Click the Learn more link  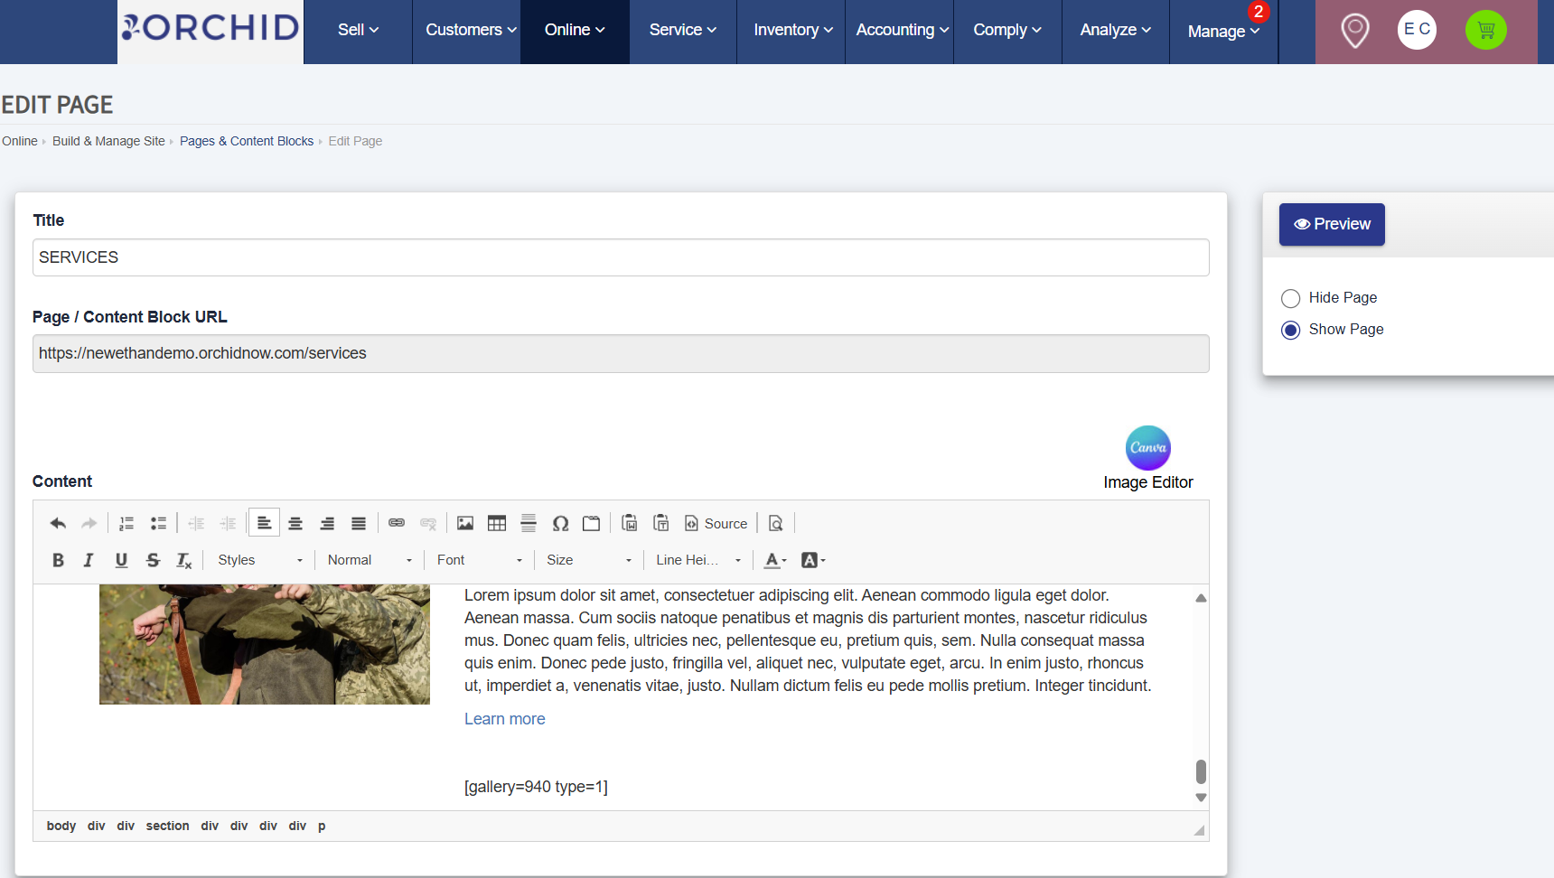pyautogui.click(x=504, y=719)
